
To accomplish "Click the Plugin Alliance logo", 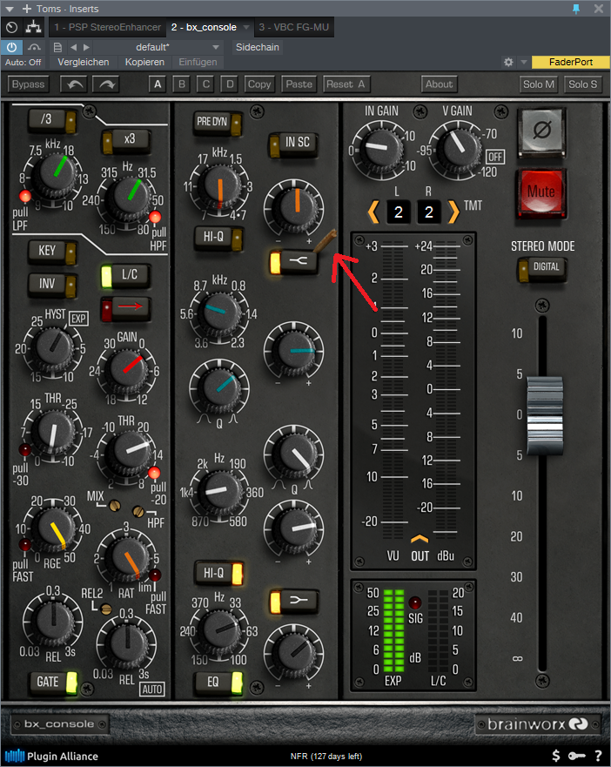I will pyautogui.click(x=50, y=757).
